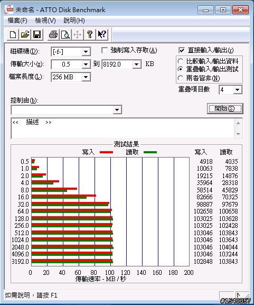Expand the 重疊項目數 queue depth dropdown
This screenshot has height=305, width=254.
(237, 90)
